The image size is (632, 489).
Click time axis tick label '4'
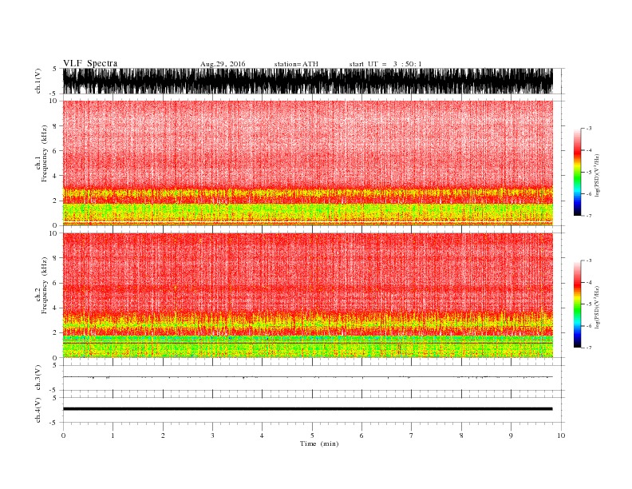tap(262, 435)
